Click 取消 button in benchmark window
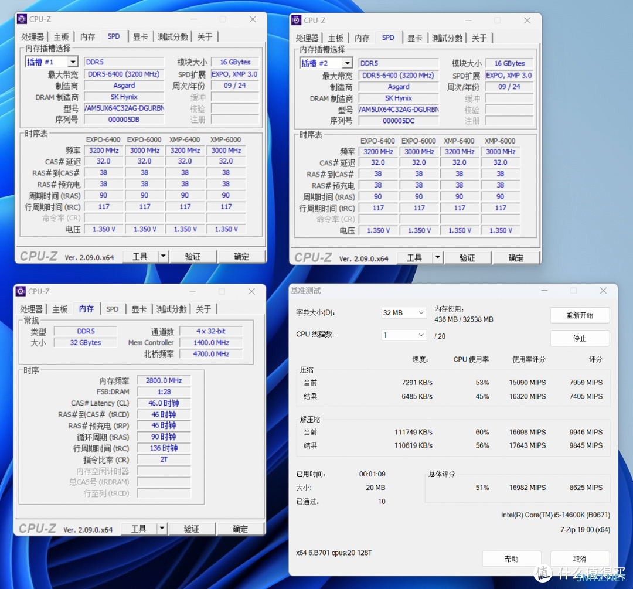 (580, 559)
